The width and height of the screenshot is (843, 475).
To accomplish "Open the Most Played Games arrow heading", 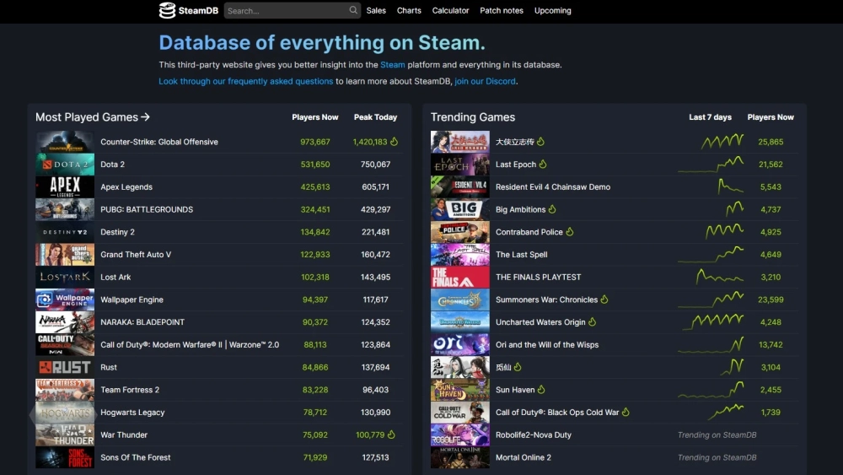I will pos(93,117).
